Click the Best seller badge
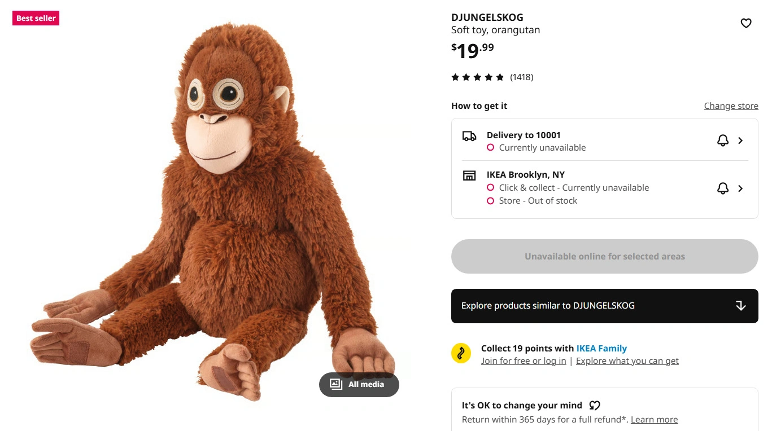772x431 pixels. click(x=36, y=19)
